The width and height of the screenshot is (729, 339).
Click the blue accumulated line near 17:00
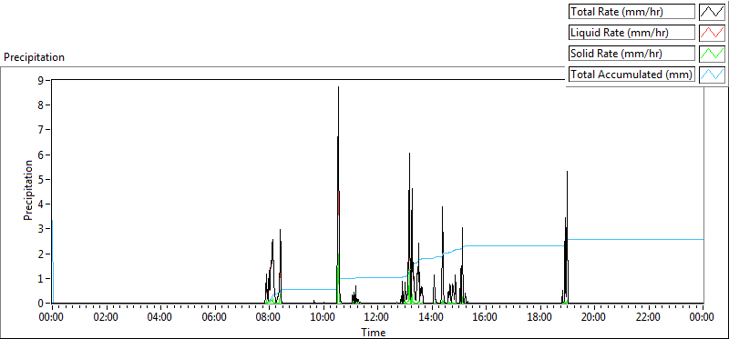[x=513, y=245]
